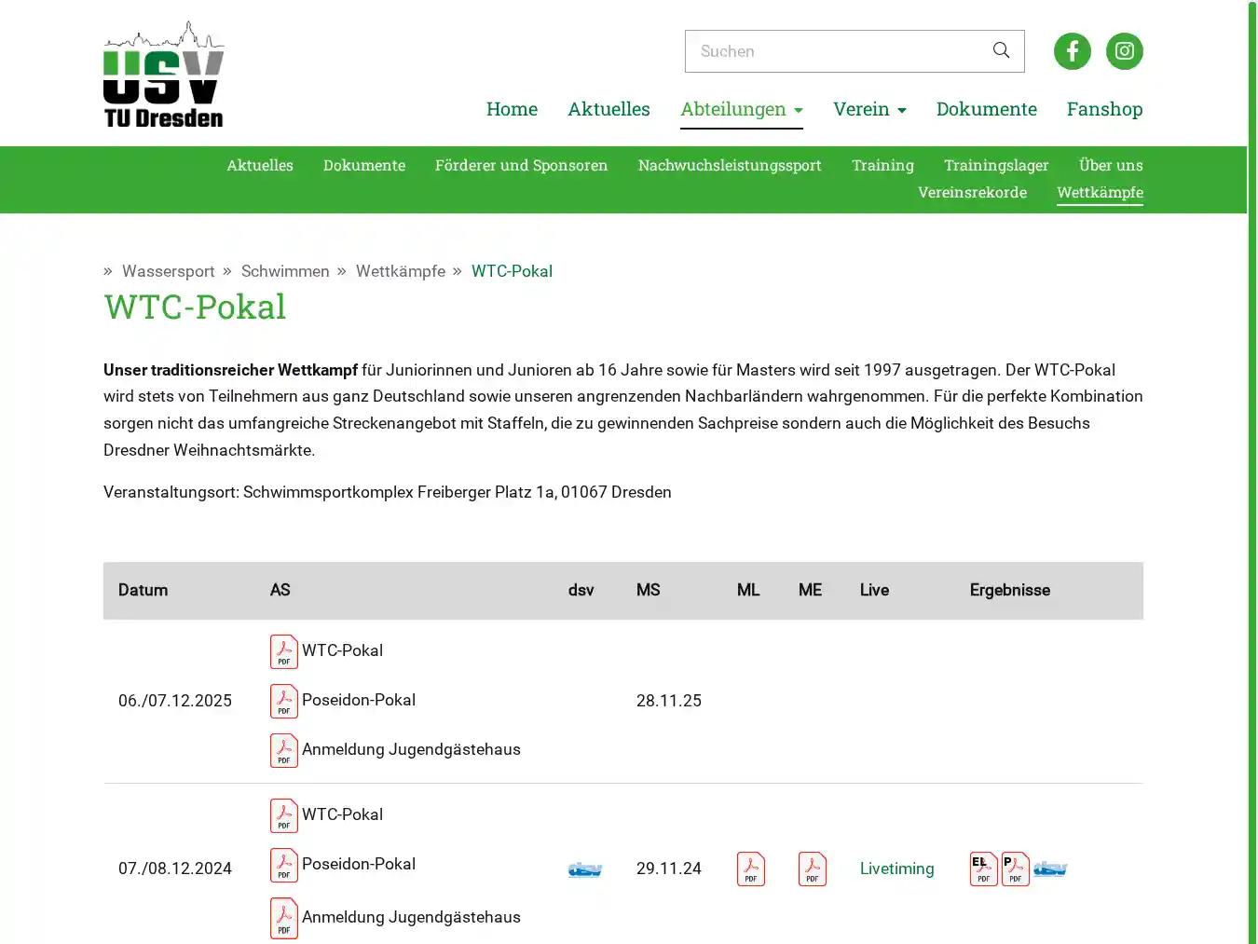This screenshot has height=944, width=1258.
Task: Expand the Verein dropdown
Action: (868, 109)
